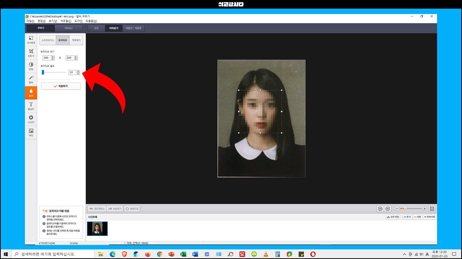Open the 보기 menu
Image resolution: width=462 pixels, height=259 pixels.
(53, 21)
